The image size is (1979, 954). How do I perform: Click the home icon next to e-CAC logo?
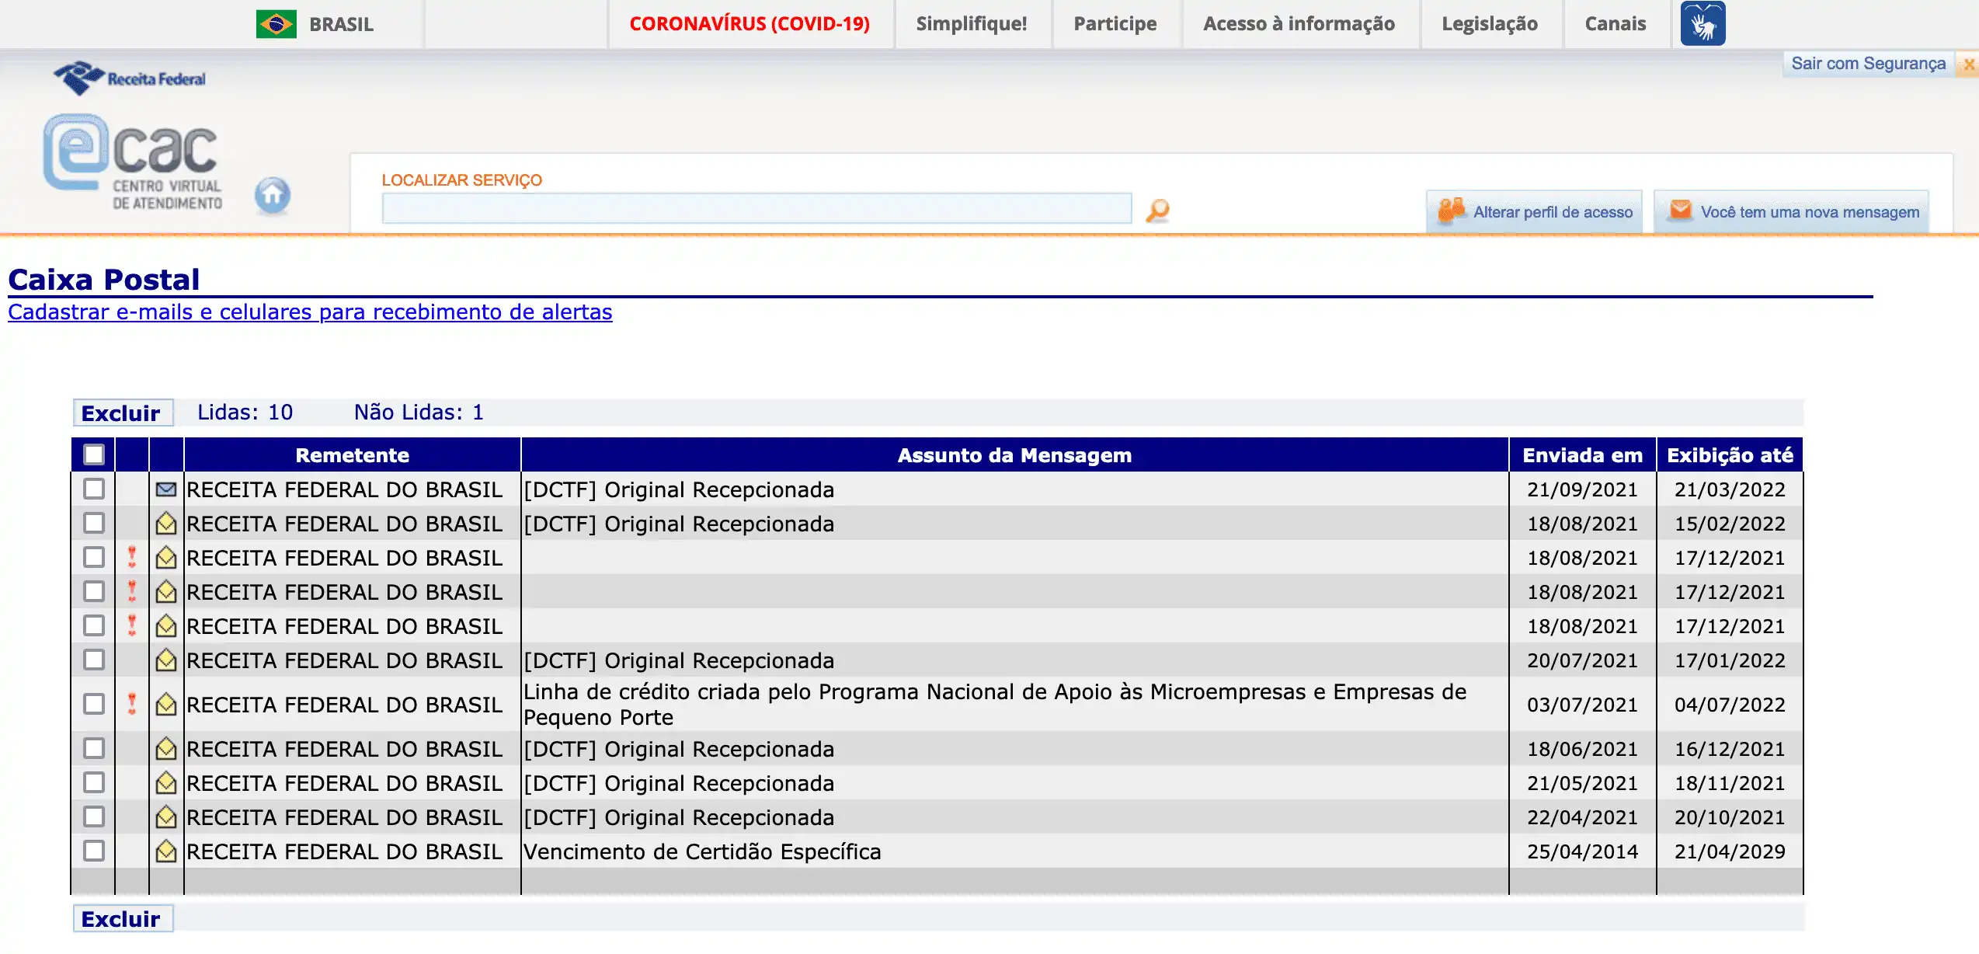click(272, 195)
